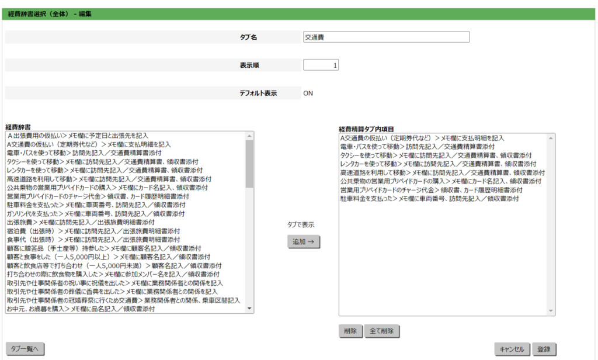Viewport: 598px width, 360px height.
Task: Click the 登録 button
Action: click(544, 349)
